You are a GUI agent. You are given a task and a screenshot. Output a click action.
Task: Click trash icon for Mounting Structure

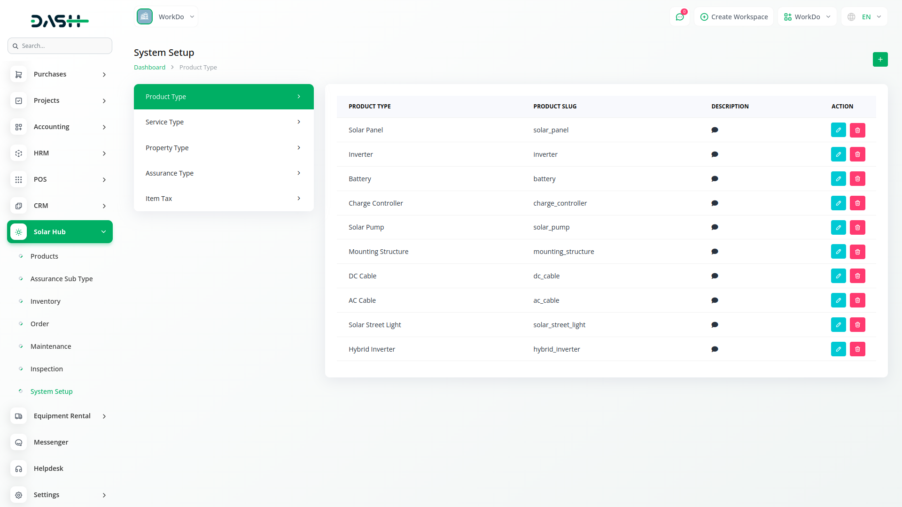tap(857, 252)
